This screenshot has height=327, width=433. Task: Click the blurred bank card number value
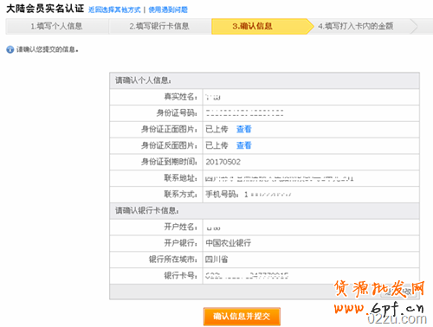[247, 276]
